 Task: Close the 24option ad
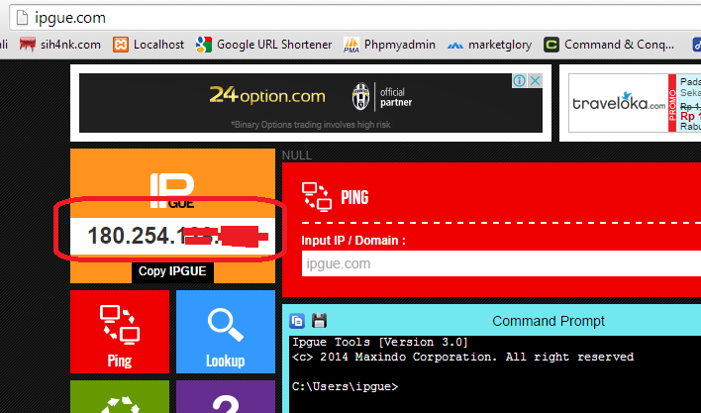535,81
